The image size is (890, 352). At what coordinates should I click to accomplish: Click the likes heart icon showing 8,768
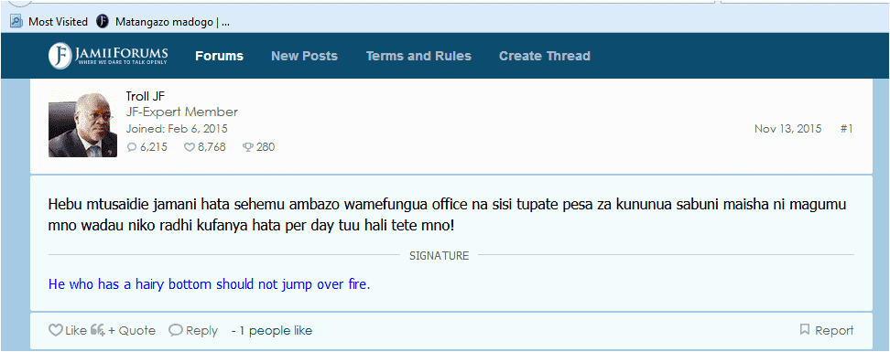click(x=190, y=147)
